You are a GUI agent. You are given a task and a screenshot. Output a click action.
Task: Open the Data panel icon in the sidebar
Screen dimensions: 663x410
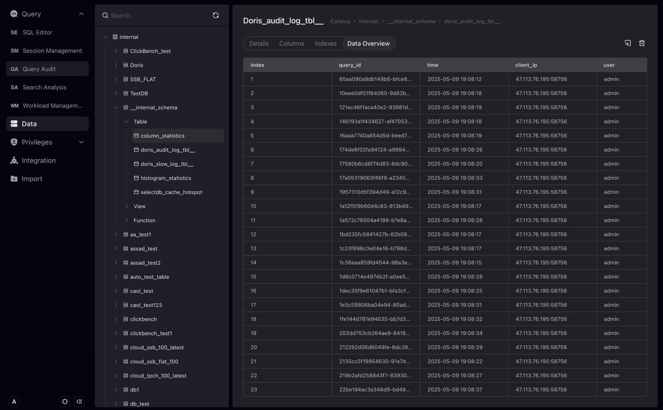pyautogui.click(x=14, y=123)
